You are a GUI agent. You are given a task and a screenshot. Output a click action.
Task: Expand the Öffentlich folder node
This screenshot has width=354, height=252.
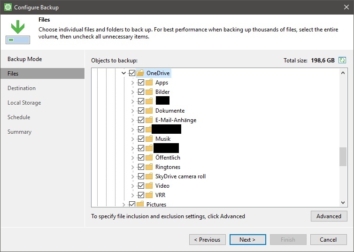click(x=132, y=158)
